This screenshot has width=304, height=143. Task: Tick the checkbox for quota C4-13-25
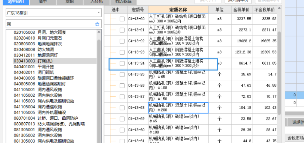pyautogui.click(x=122, y=74)
